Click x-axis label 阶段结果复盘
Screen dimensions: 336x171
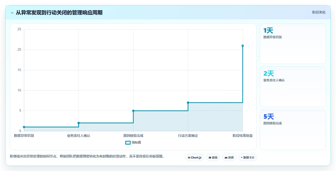click(x=243, y=136)
